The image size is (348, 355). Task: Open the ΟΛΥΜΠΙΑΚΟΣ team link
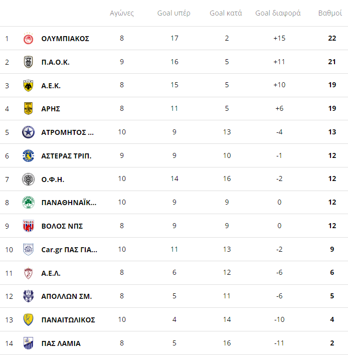65,39
